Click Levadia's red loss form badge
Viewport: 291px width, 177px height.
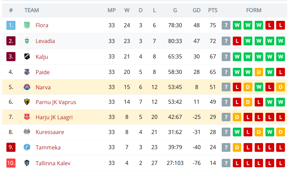pyautogui.click(x=237, y=41)
